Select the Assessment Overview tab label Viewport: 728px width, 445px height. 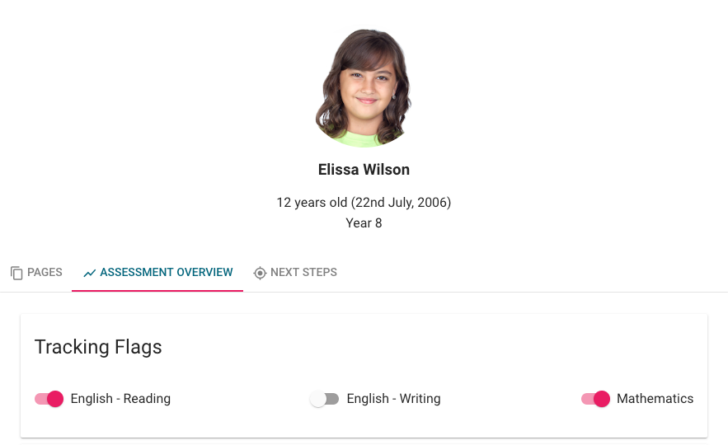click(166, 272)
